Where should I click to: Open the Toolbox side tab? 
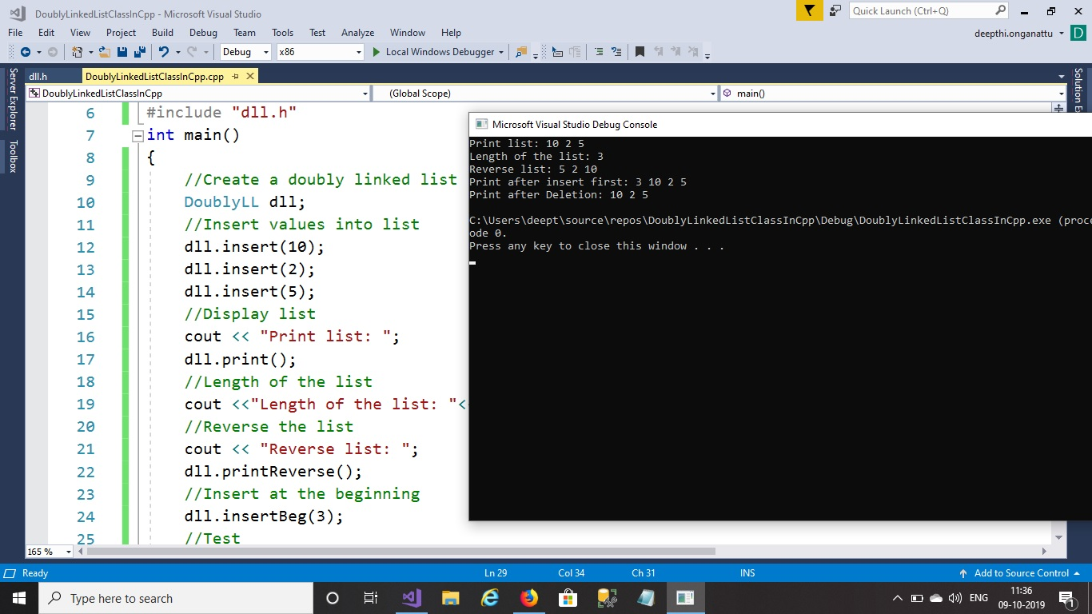point(13,156)
